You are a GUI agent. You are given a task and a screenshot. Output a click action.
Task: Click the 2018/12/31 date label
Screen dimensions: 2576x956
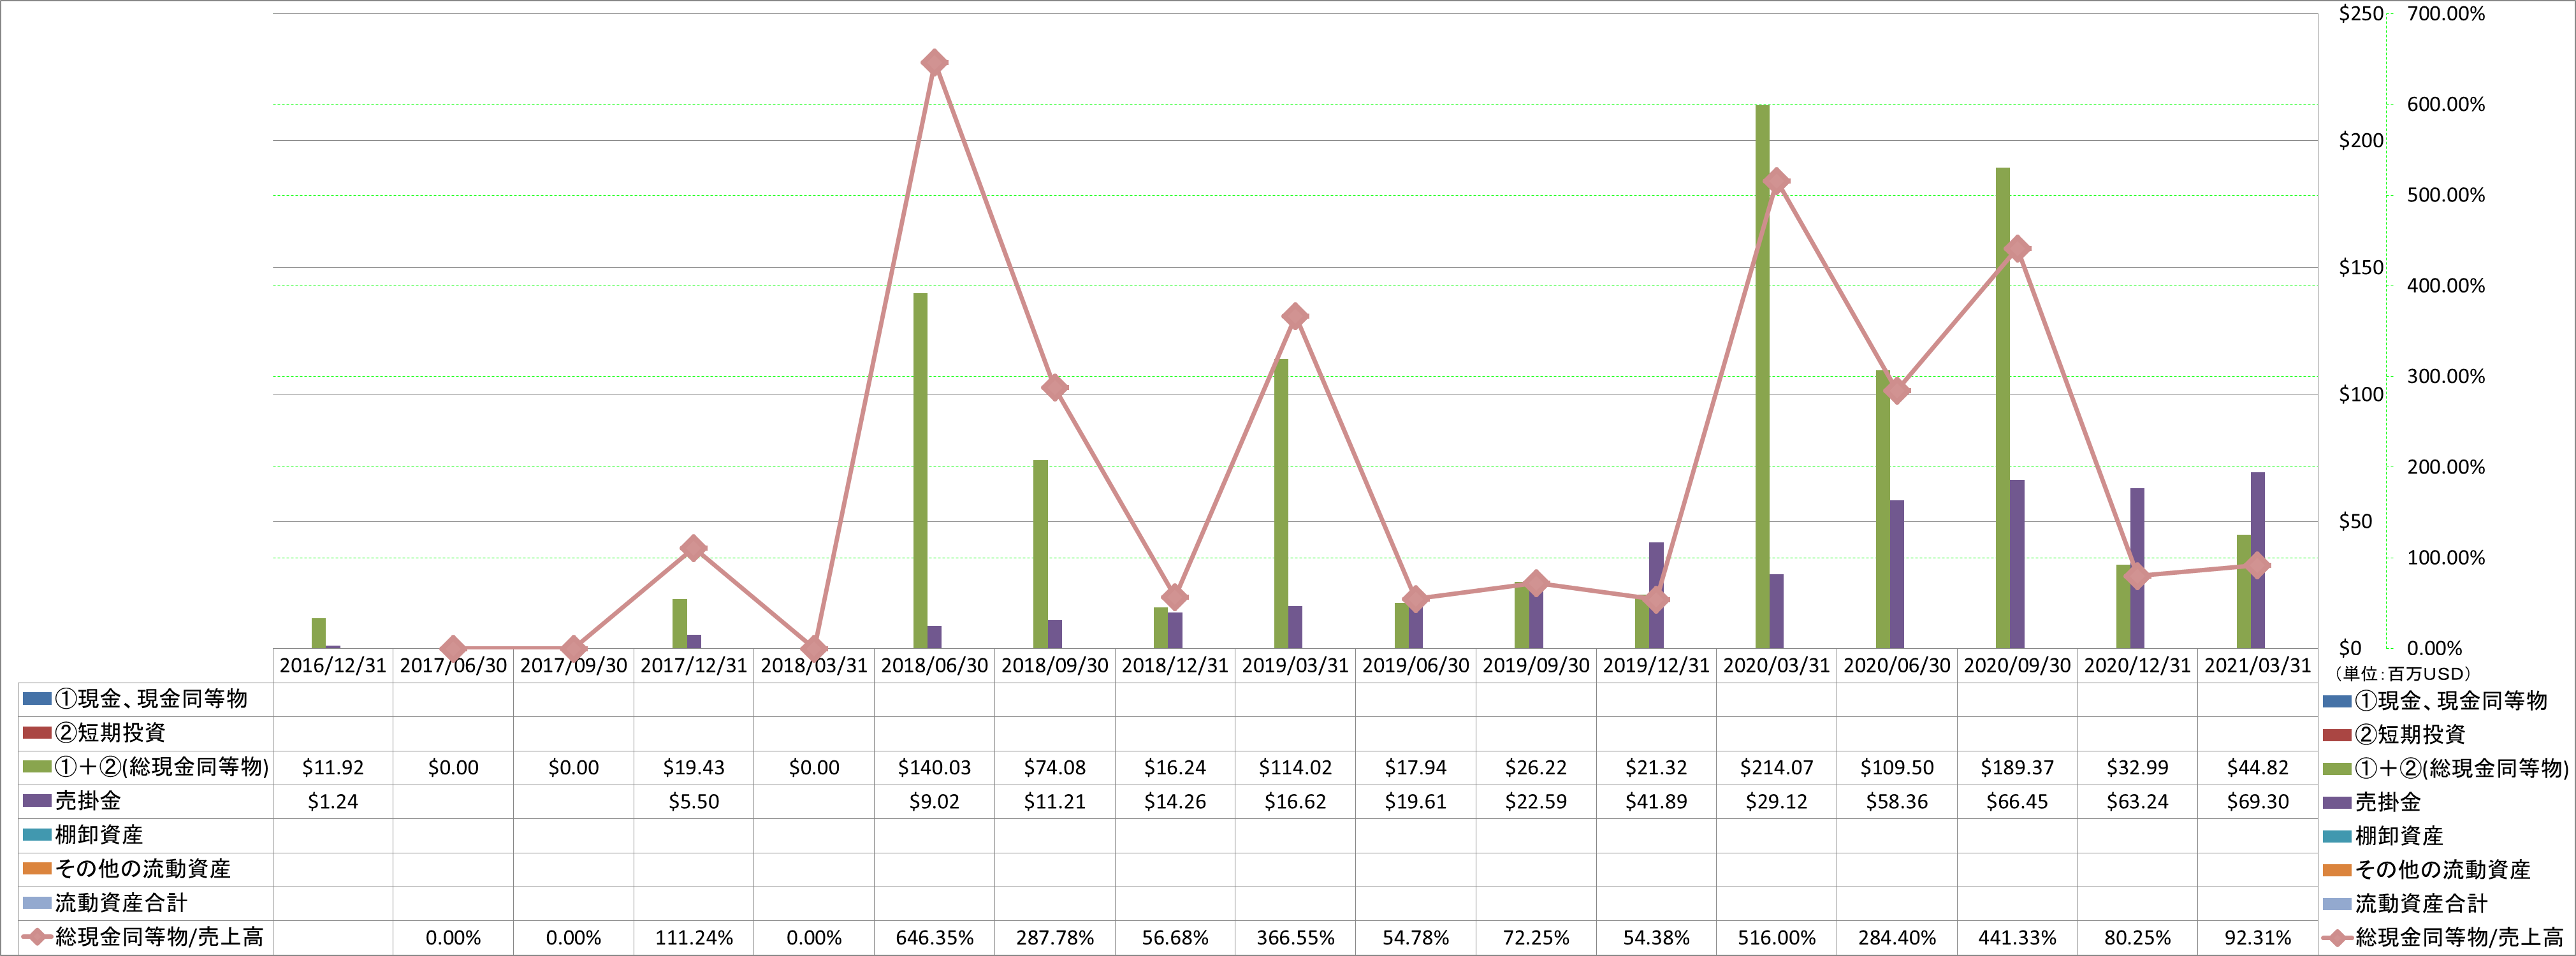click(1175, 665)
